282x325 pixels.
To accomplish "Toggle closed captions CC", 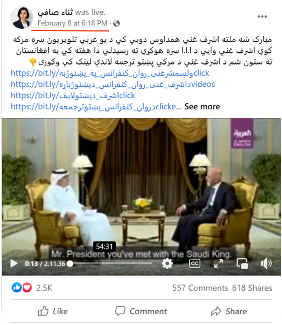I will (x=195, y=263).
